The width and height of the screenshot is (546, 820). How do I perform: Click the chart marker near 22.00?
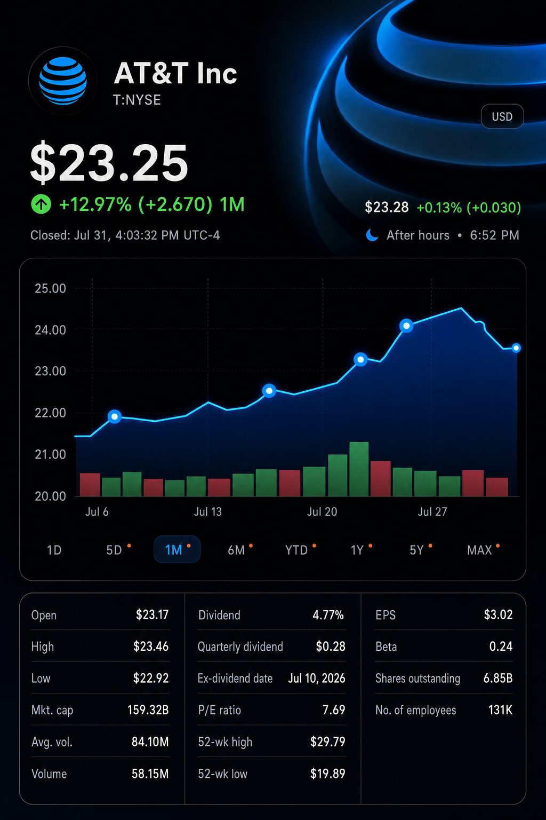pyautogui.click(x=114, y=416)
